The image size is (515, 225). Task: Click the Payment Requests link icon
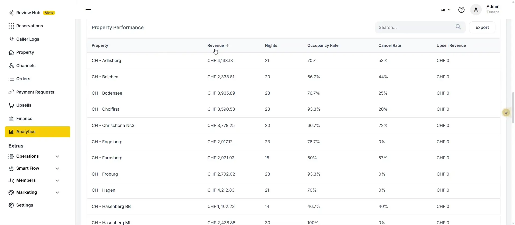11,92
